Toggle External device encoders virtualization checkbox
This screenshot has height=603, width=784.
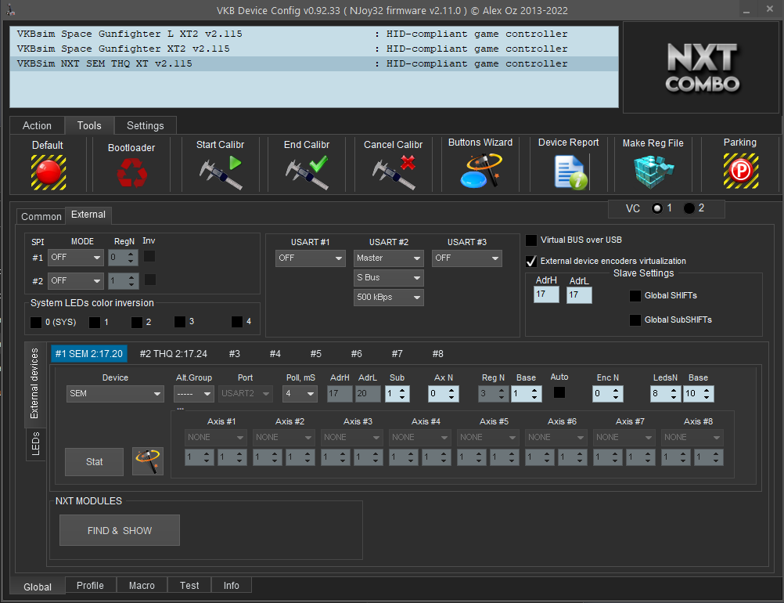point(531,262)
